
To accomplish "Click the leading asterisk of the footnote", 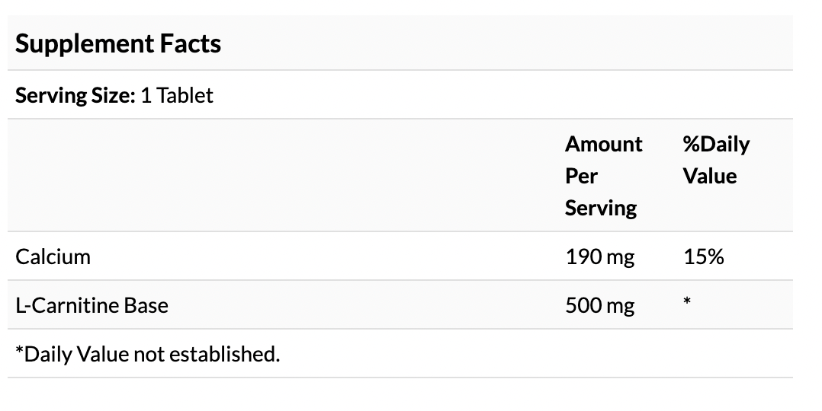I will 19,352.
